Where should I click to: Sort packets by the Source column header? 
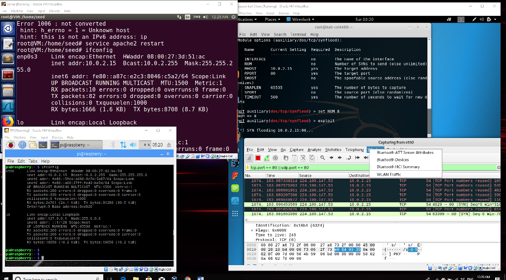click(323, 176)
